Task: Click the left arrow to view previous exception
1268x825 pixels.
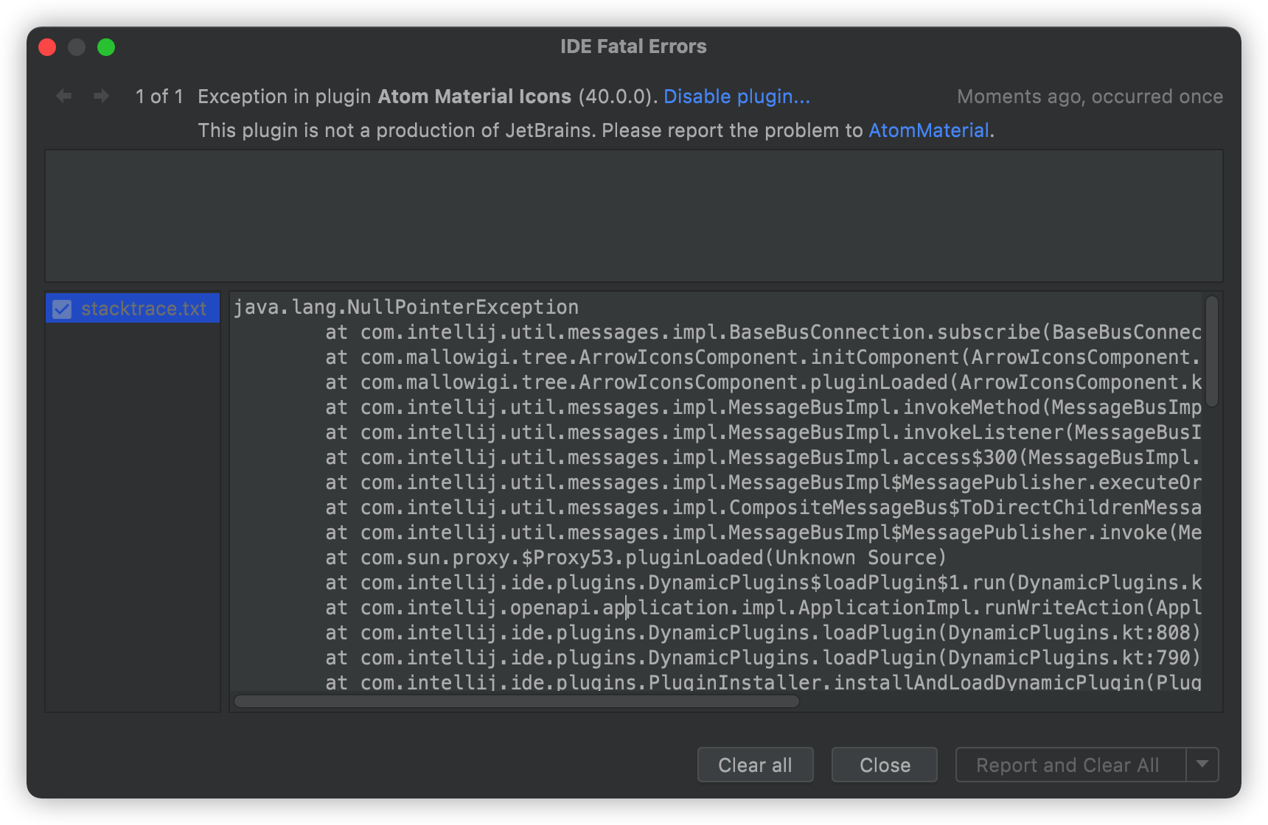Action: point(63,96)
